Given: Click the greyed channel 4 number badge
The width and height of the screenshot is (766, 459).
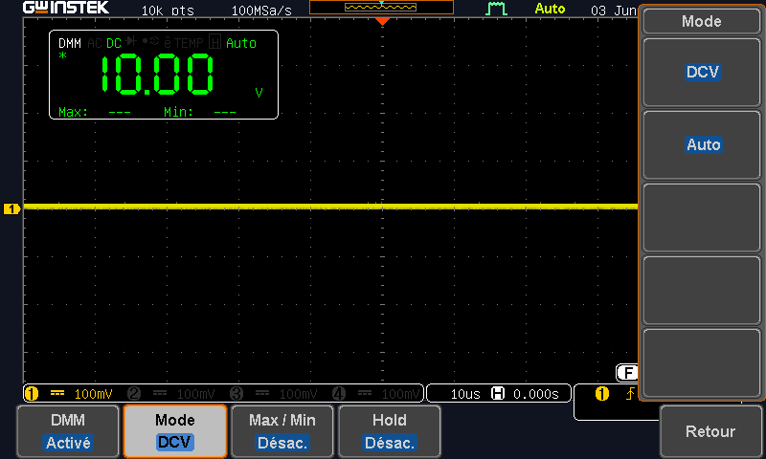Looking at the screenshot, I should (339, 393).
